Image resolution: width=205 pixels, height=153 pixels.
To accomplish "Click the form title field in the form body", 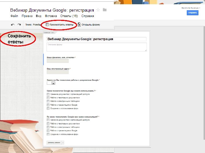I will click(96, 39).
